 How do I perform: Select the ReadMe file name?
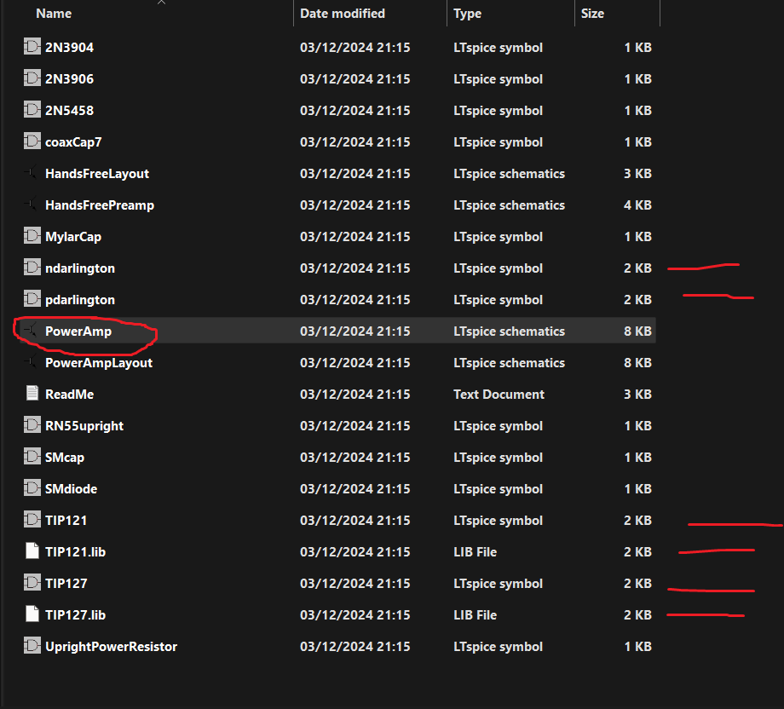pyautogui.click(x=70, y=394)
